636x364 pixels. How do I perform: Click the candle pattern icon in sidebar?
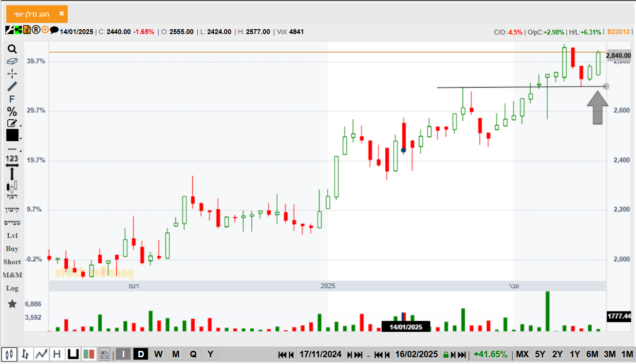click(12, 186)
